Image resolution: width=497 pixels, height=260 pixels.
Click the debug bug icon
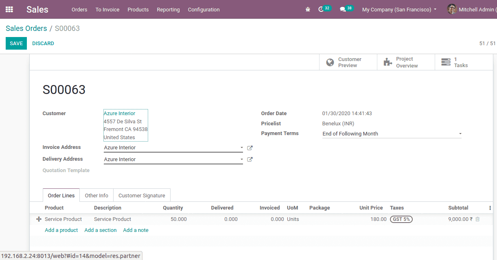coord(308,9)
